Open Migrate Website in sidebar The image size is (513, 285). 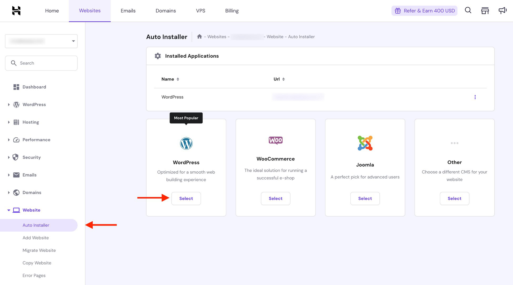[x=39, y=250]
